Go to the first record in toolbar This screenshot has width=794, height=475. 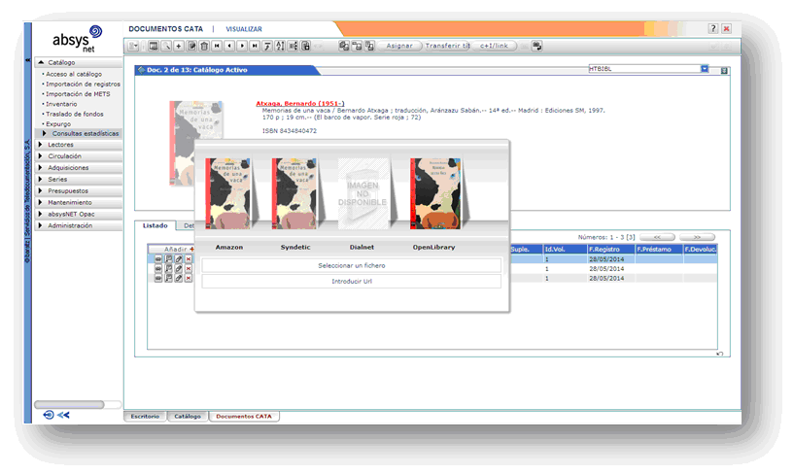point(217,46)
